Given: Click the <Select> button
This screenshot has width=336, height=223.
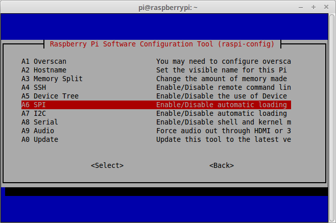Looking at the screenshot, I should coord(107,165).
